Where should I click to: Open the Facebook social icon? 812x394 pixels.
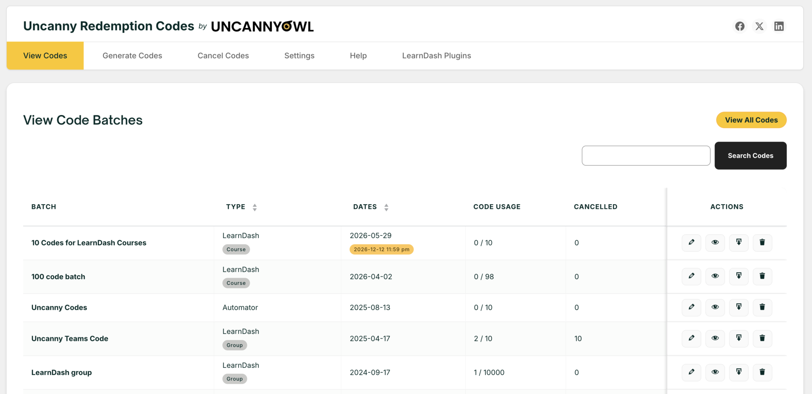[740, 26]
